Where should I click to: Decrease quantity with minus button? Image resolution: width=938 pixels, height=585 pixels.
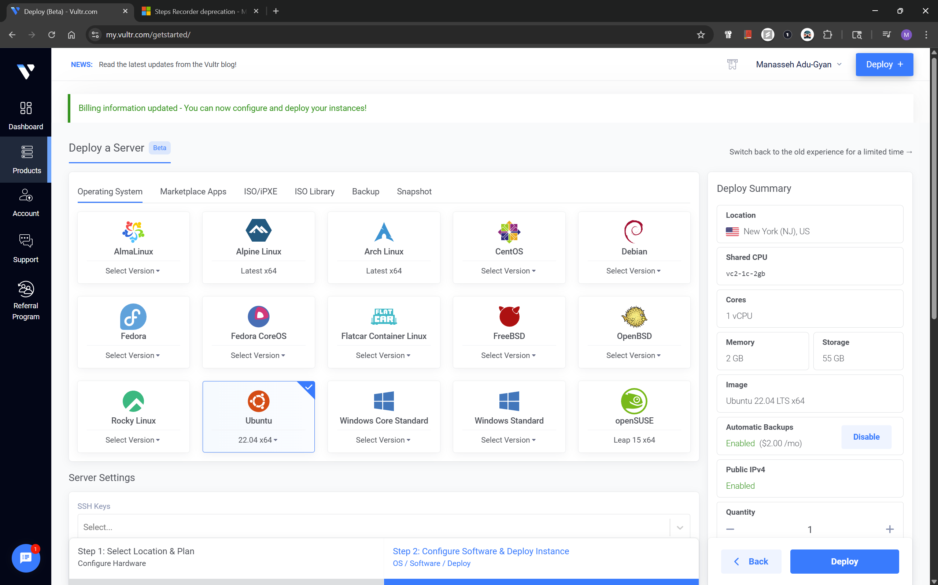(x=730, y=529)
